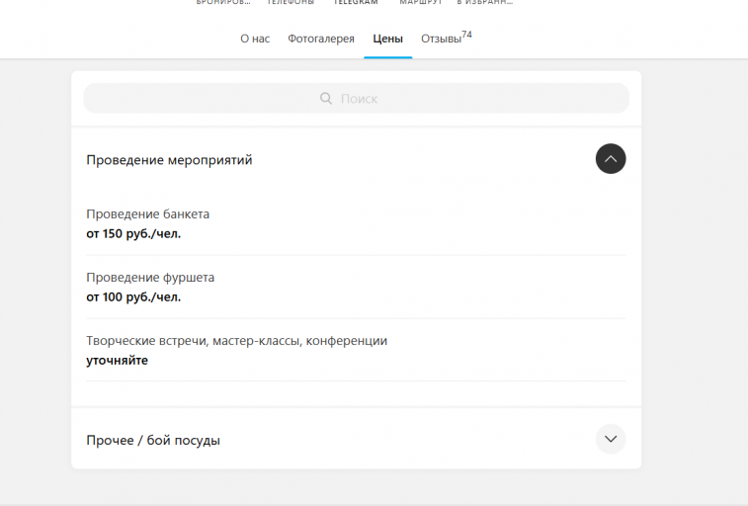This screenshot has width=748, height=506.
Task: Click the ТЕЛЕФОНЫ label at top
Action: 291,2
